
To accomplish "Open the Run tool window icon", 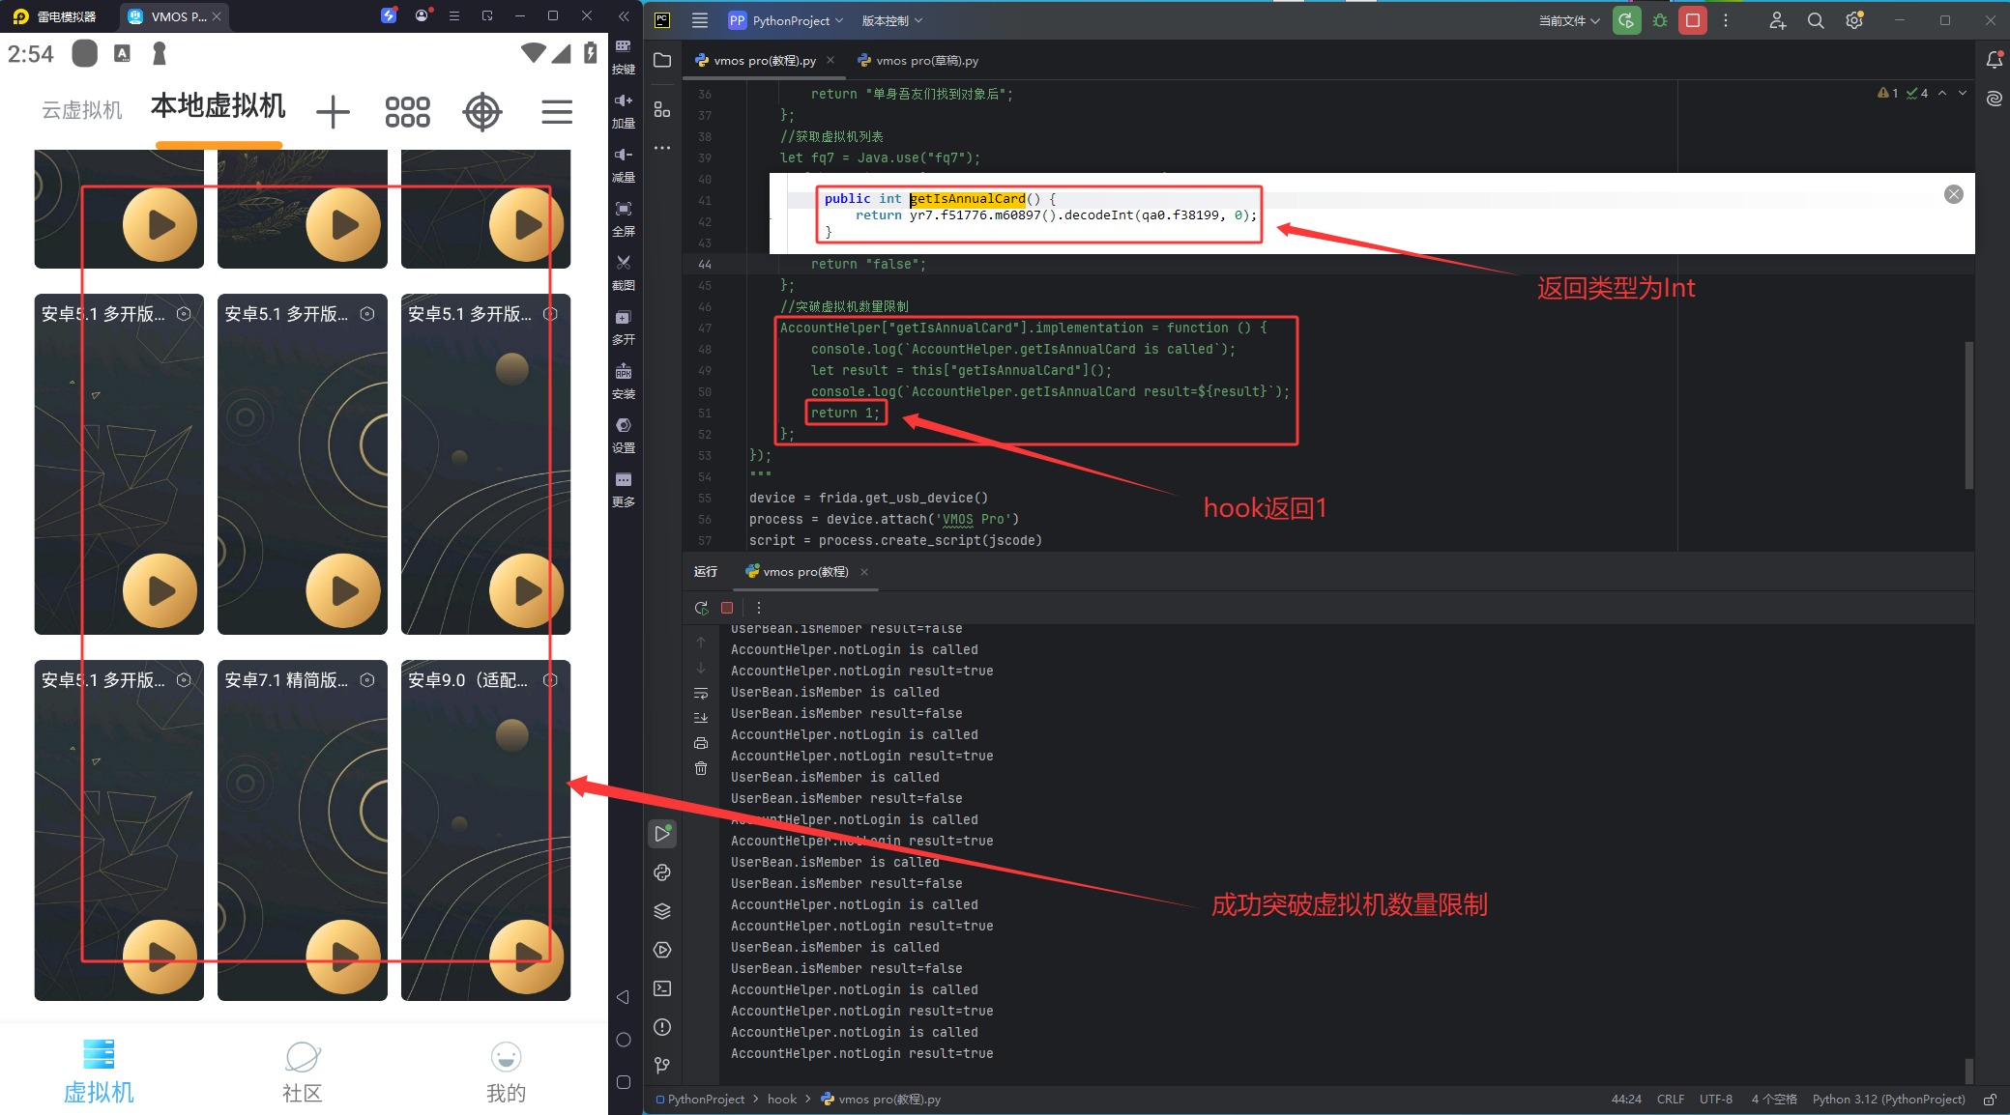I will [662, 834].
